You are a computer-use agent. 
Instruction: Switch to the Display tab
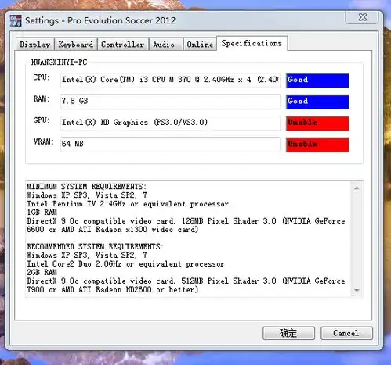35,45
